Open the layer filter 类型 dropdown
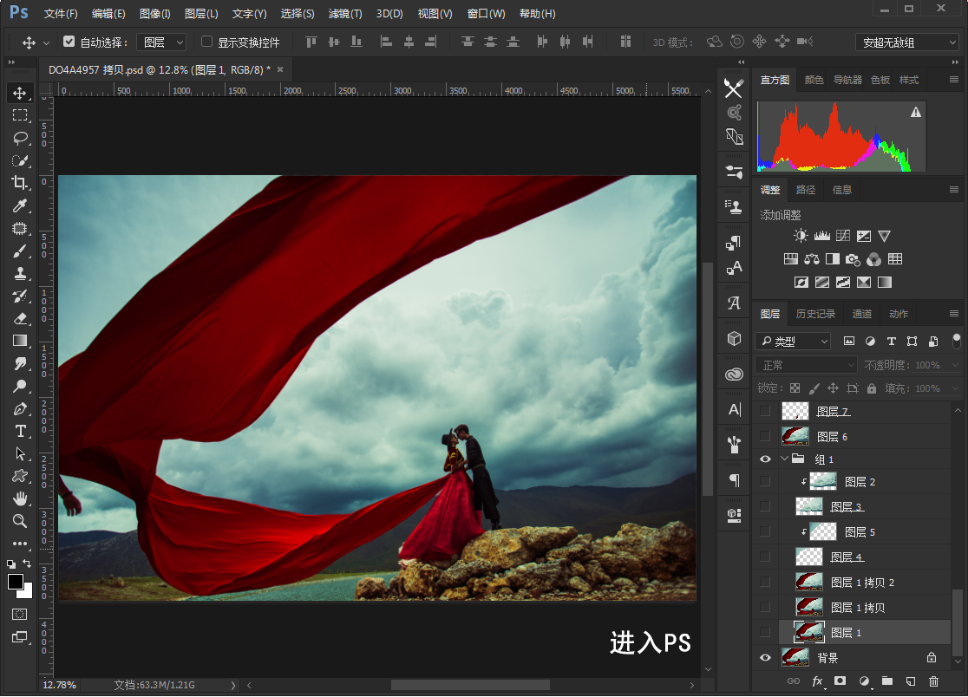Image resolution: width=968 pixels, height=697 pixels. pos(793,341)
